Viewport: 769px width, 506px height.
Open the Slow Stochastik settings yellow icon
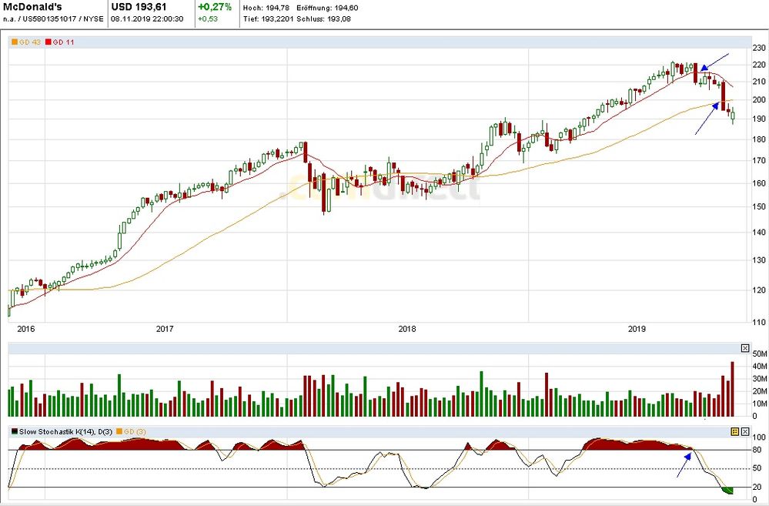pyautogui.click(x=734, y=431)
